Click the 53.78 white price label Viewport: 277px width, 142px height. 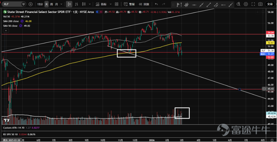[270, 36]
